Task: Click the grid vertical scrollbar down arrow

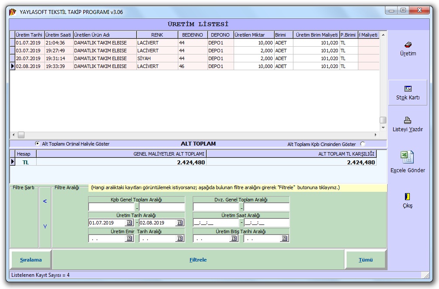Action: [383, 128]
